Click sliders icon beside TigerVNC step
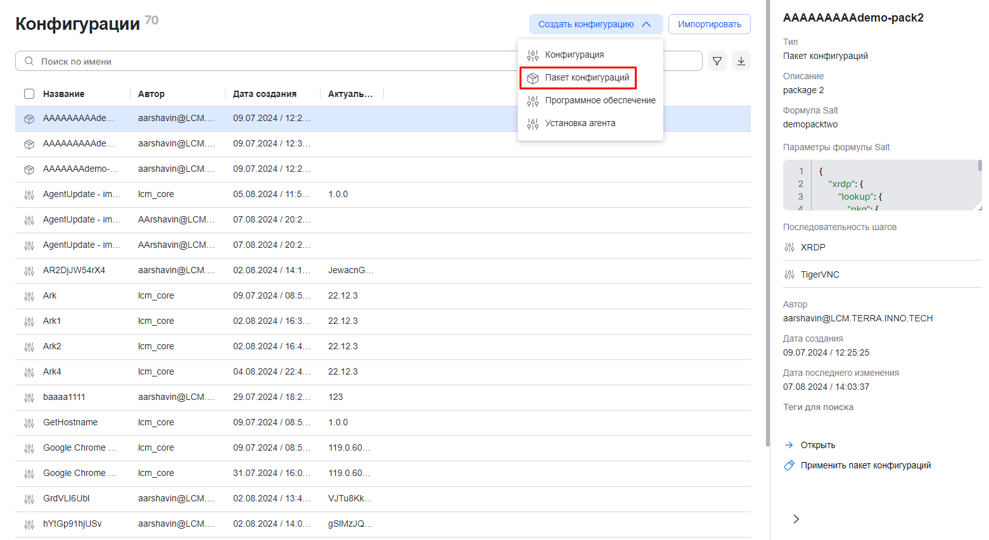The height and width of the screenshot is (540, 989). 789,274
